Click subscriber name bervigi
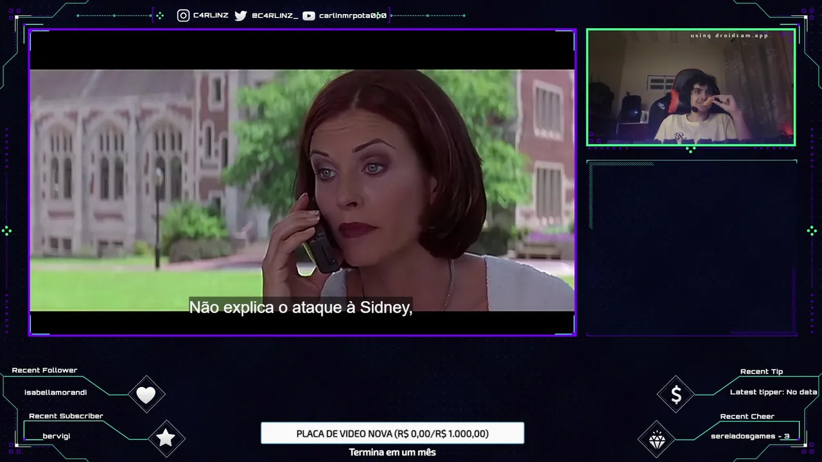Screen dimensions: 822x462 click(57, 436)
